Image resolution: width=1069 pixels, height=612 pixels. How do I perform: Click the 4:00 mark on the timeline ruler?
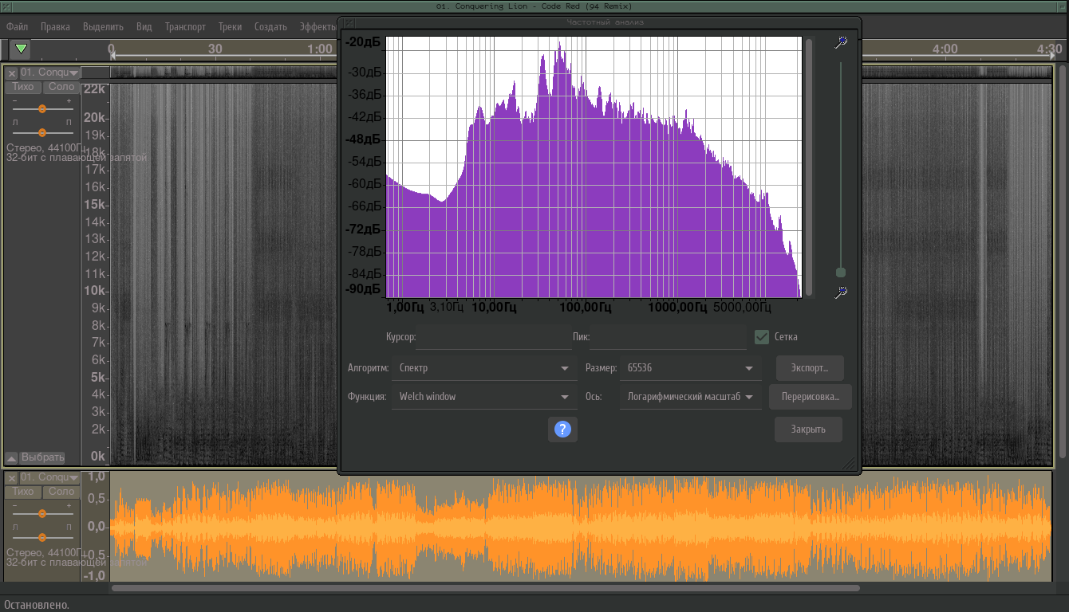pos(945,49)
